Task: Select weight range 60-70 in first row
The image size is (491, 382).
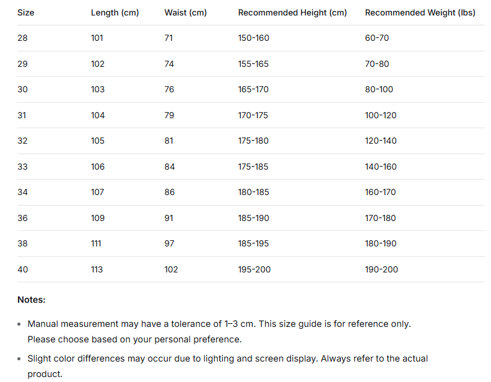Action: click(x=377, y=38)
